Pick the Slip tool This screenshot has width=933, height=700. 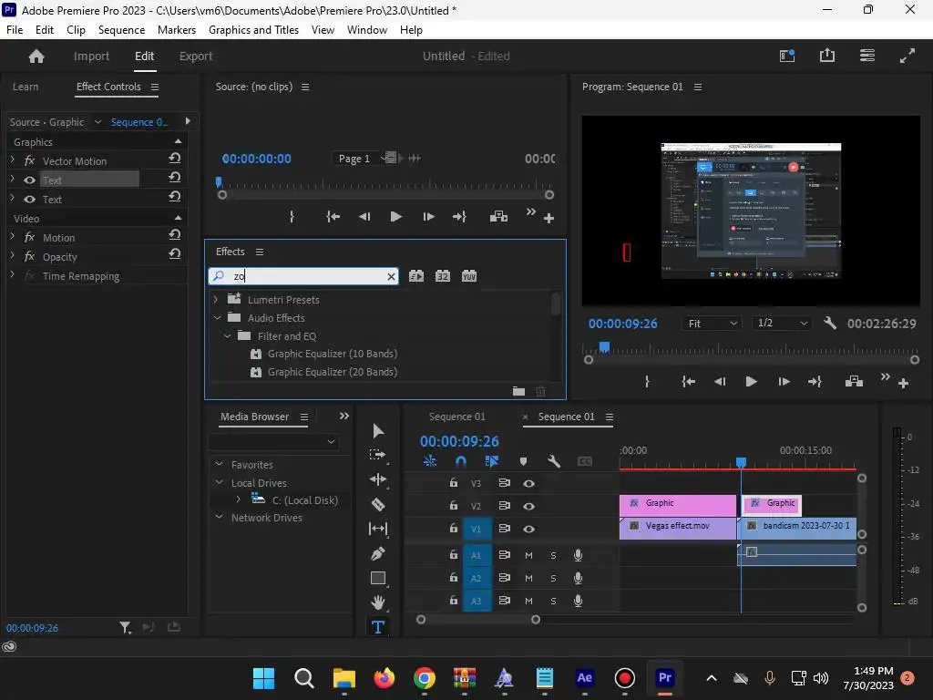coord(378,529)
